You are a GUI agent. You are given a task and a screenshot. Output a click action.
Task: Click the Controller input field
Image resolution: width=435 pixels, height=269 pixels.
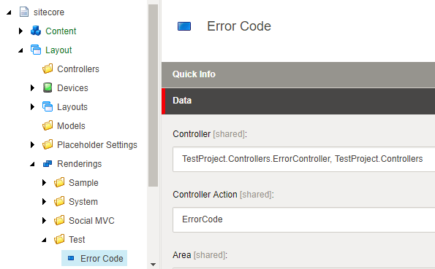[304, 159]
